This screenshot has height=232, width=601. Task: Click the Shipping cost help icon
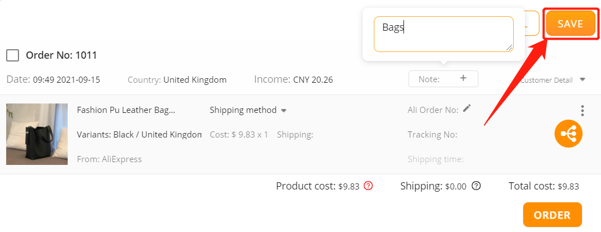click(x=476, y=186)
